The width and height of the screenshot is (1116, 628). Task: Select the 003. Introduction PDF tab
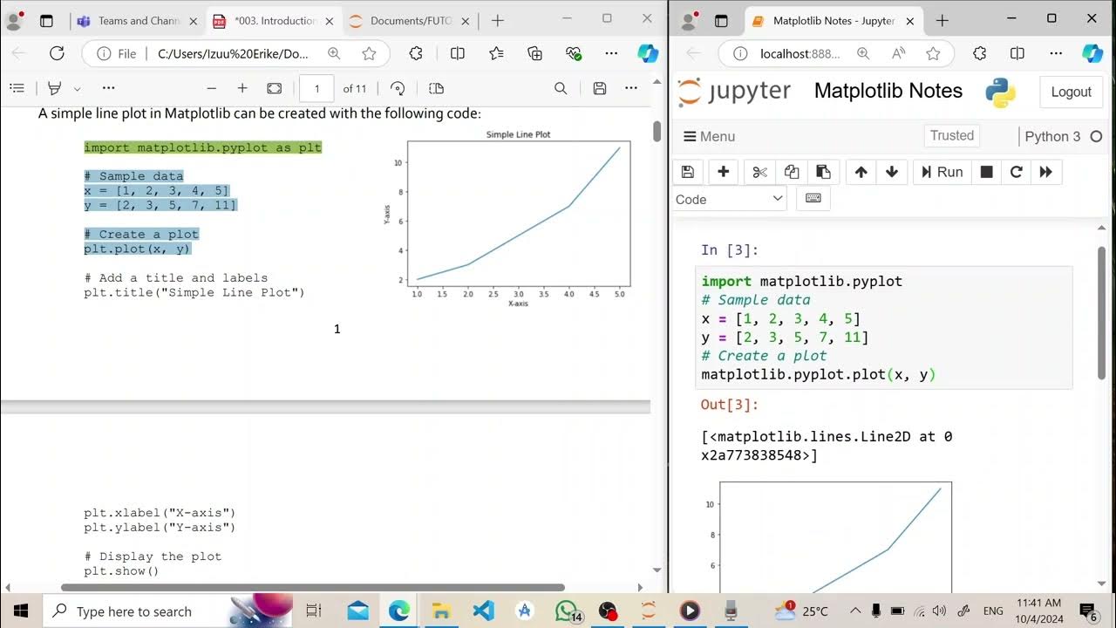[x=274, y=20]
